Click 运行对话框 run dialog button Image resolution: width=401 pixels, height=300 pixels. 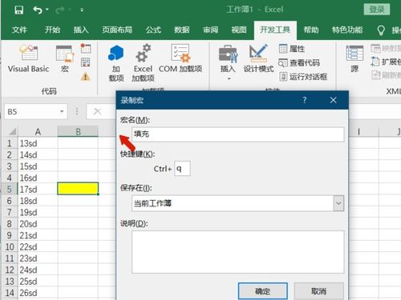pos(303,77)
